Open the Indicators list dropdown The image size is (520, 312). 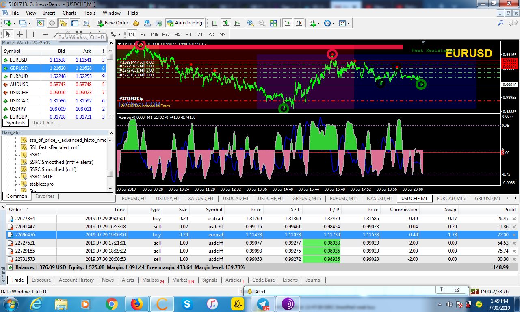coord(314,23)
